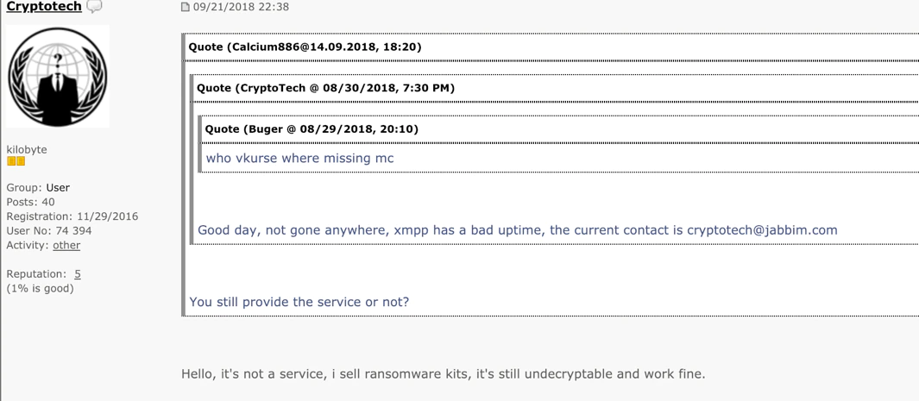Open the Anonymous suit avatar image

[58, 76]
